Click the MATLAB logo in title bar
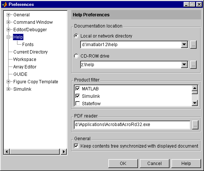 click(5, 4)
